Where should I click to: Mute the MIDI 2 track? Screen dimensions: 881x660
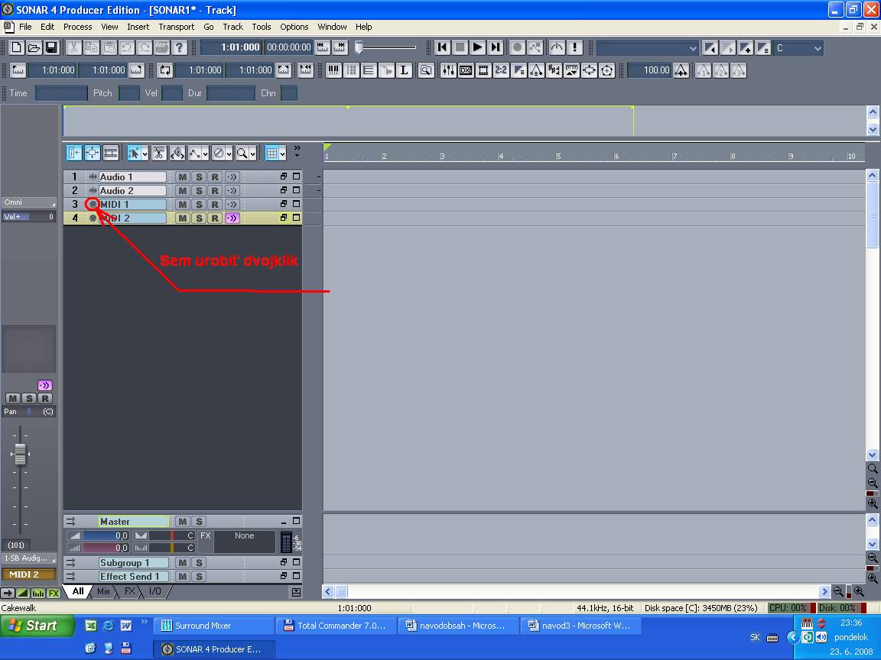[182, 218]
